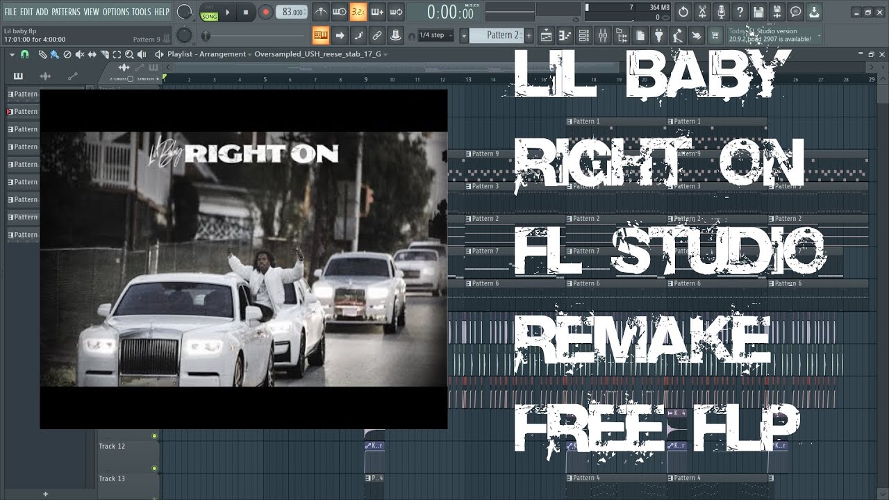Render as audio file icon
This screenshot has width=889, height=500.
[x=777, y=12]
